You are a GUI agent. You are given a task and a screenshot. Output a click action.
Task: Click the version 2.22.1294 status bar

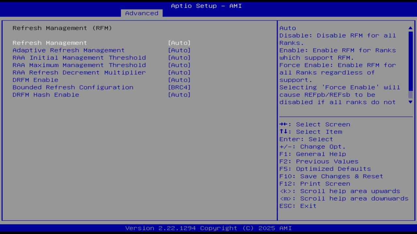point(208,228)
